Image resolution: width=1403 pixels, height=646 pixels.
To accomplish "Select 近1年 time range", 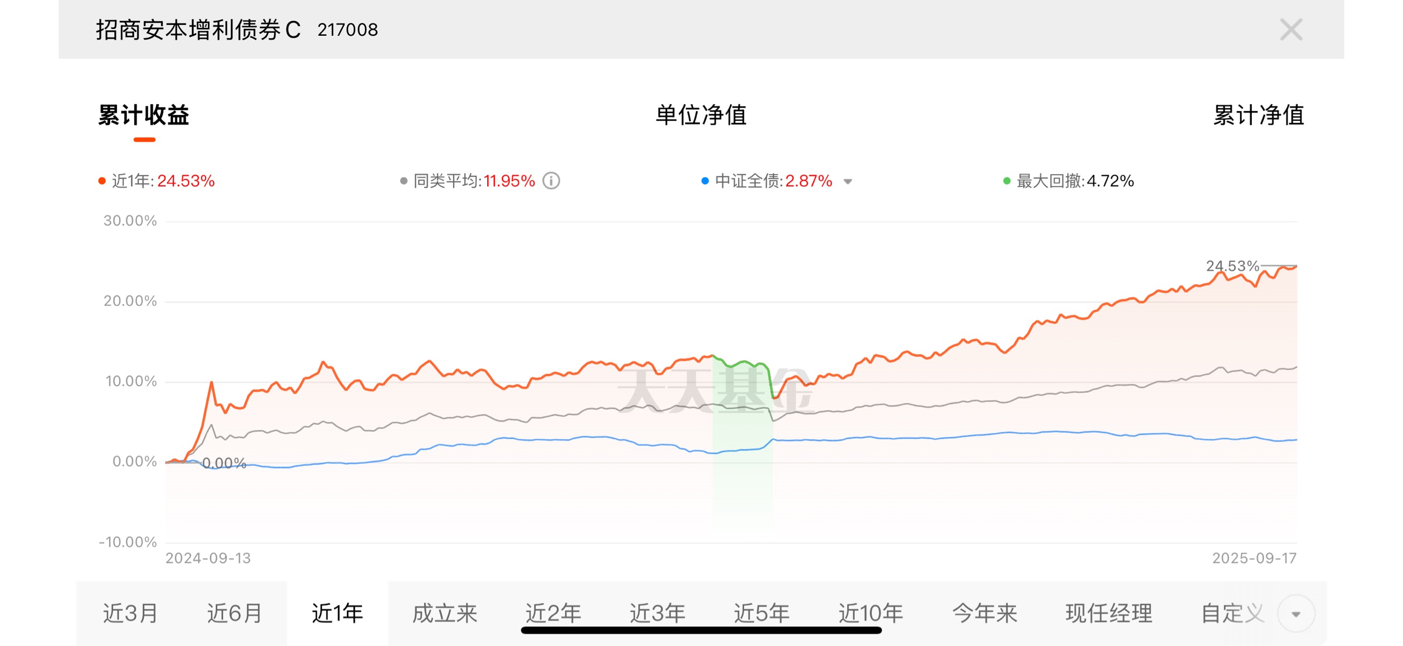I will coord(338,613).
